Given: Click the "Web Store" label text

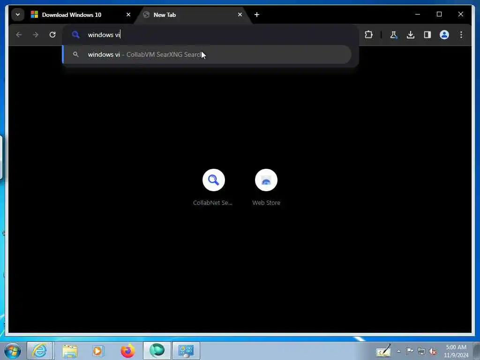Looking at the screenshot, I should [x=266, y=202].
